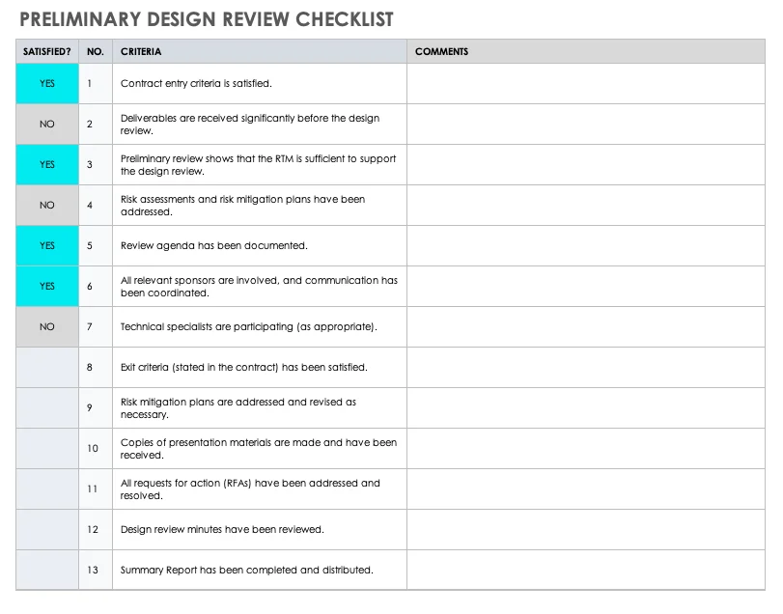This screenshot has height=614, width=783.
Task: Select the SATISFIED? column header
Action: pos(46,51)
